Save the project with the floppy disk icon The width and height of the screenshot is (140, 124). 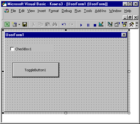(x=25, y=24)
